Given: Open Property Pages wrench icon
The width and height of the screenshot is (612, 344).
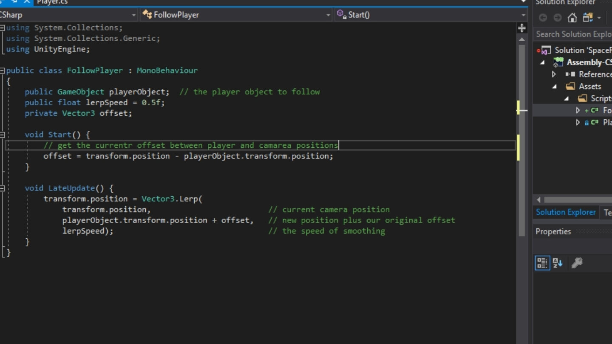Looking at the screenshot, I should click(x=576, y=263).
